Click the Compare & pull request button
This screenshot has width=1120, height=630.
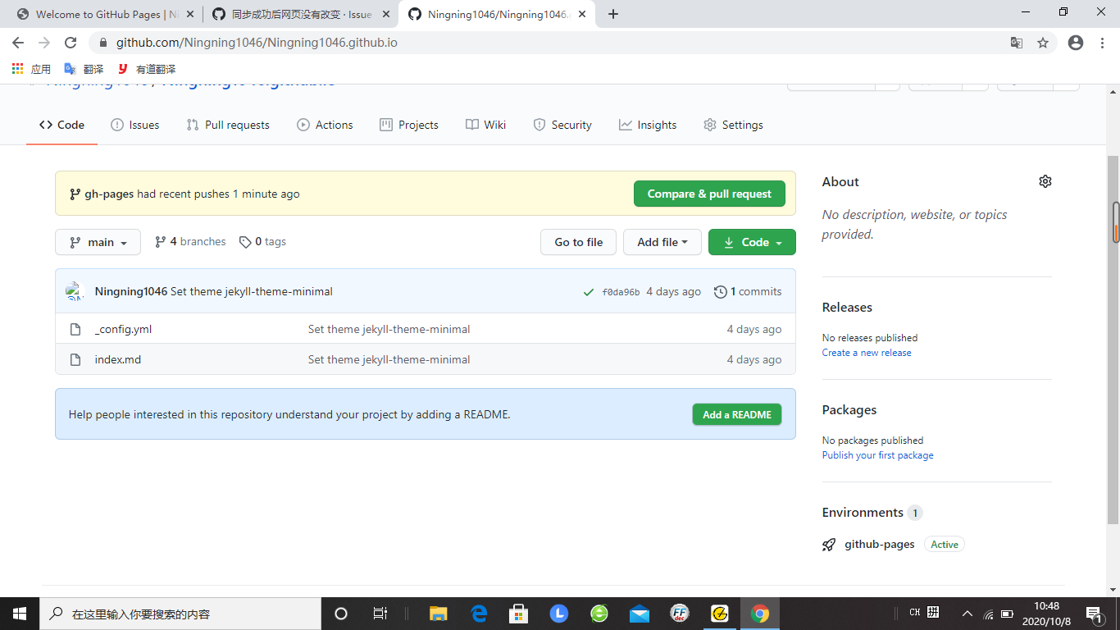tap(708, 194)
